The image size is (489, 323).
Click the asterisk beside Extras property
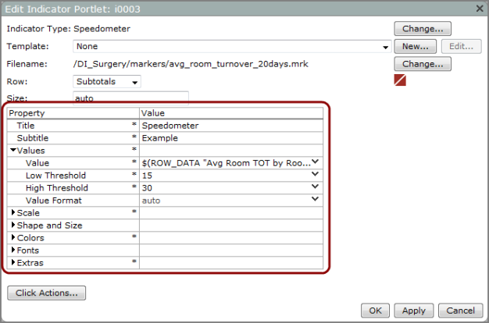(x=134, y=261)
